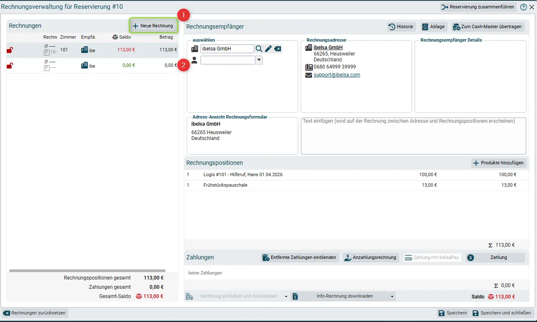
Task: Click the Anzahlungsrechnung button
Action: pyautogui.click(x=371, y=258)
